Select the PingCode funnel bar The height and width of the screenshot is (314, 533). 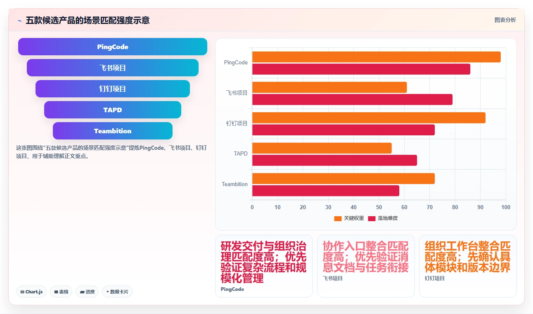point(113,47)
